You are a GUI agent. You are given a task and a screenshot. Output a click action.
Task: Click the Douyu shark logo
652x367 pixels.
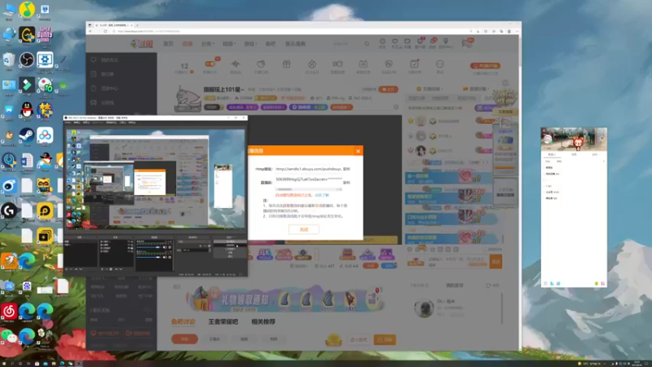142,43
